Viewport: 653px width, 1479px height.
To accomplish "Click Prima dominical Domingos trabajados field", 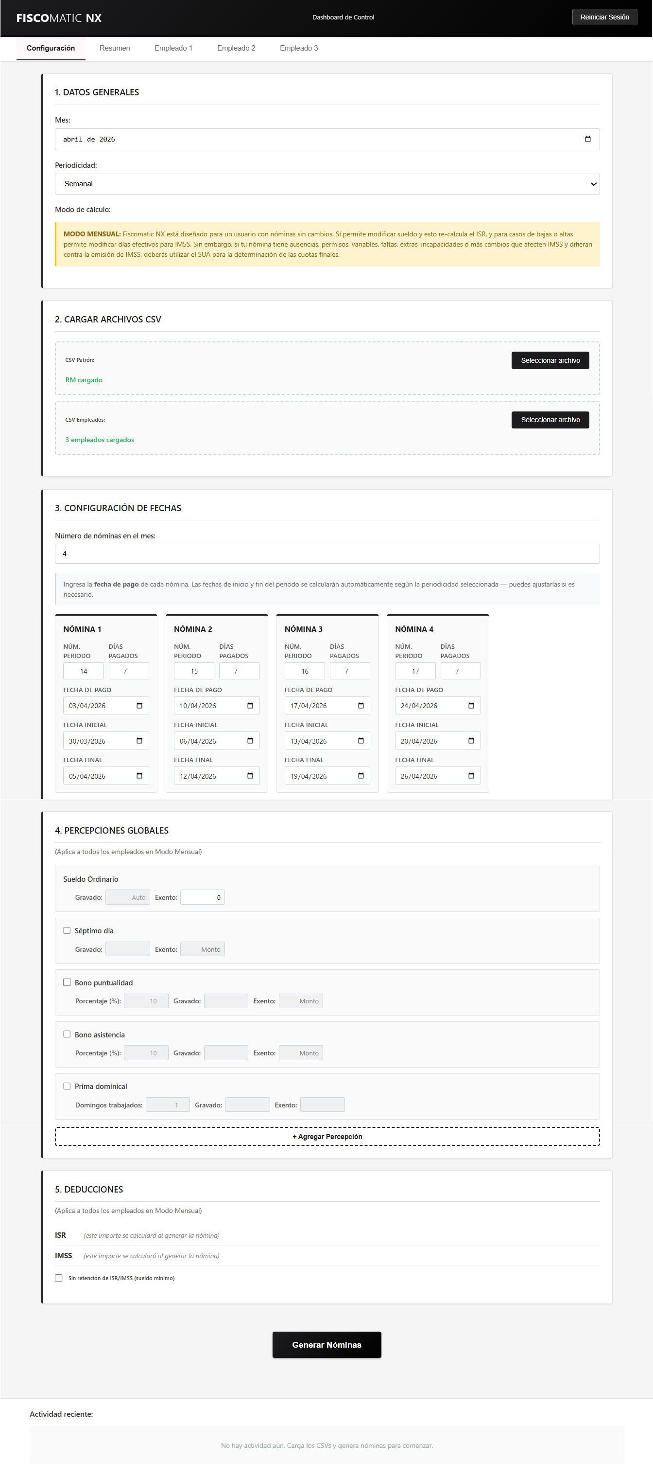I will 168,1105.
